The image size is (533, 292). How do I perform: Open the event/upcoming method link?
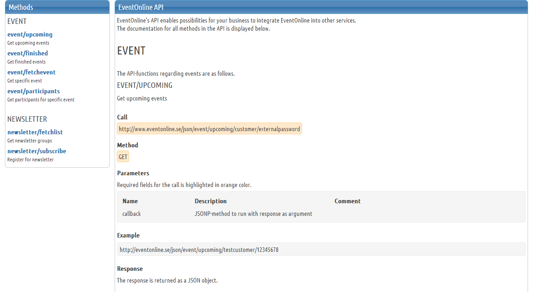tap(30, 34)
